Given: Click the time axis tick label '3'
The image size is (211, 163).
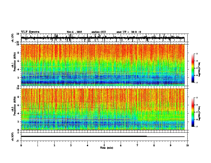Looking at the screenshot, I should point(71,145).
